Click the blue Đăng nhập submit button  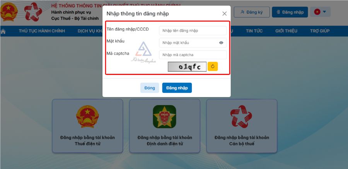coord(177,88)
